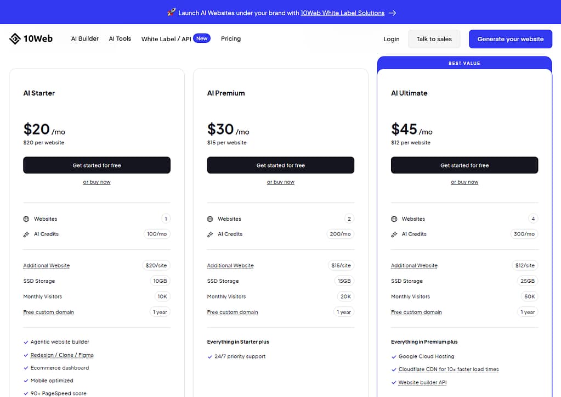
Task: Click the $15/site value pill
Action: click(x=341, y=266)
